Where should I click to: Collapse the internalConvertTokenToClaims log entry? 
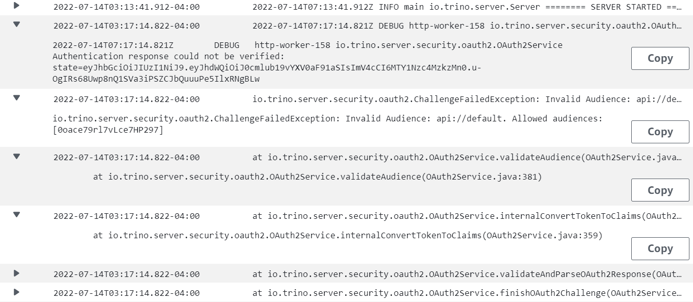(x=16, y=216)
